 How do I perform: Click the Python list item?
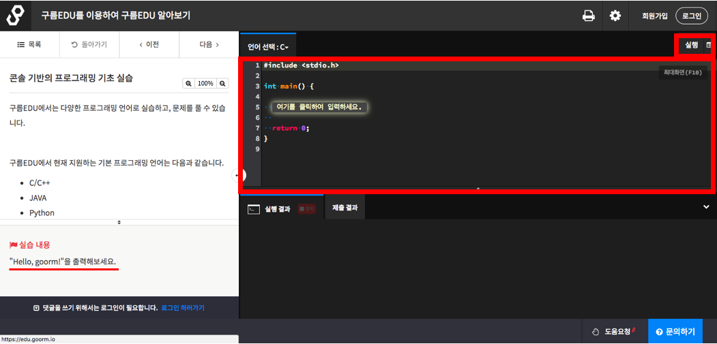point(42,213)
